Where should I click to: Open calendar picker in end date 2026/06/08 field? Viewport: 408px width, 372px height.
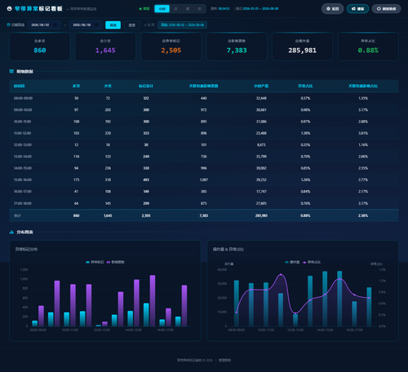pos(96,24)
